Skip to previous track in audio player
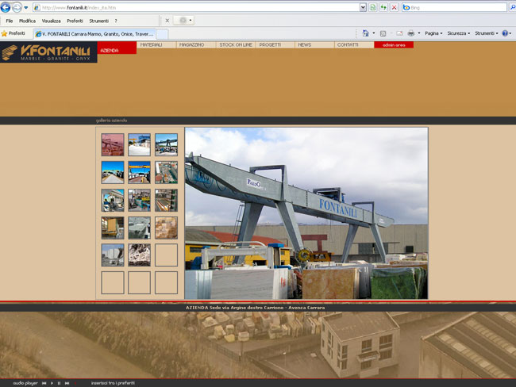This screenshot has width=516, height=387. (44, 383)
